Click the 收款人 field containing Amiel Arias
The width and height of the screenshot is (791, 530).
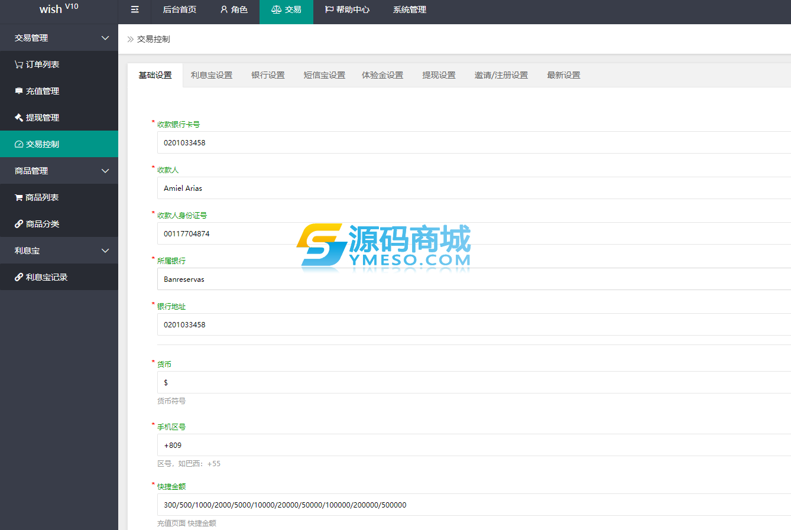[474, 188]
